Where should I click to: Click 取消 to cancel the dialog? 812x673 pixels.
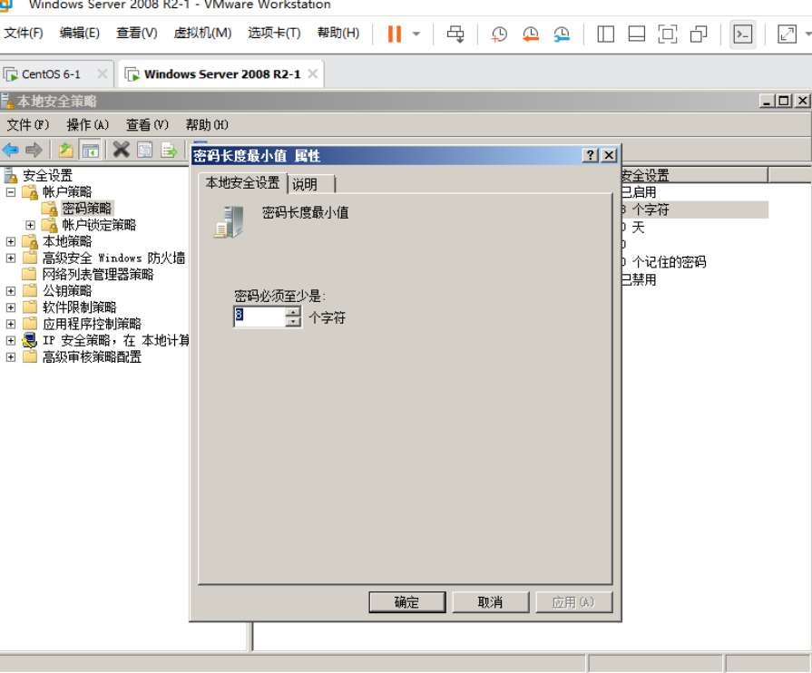[x=491, y=602]
